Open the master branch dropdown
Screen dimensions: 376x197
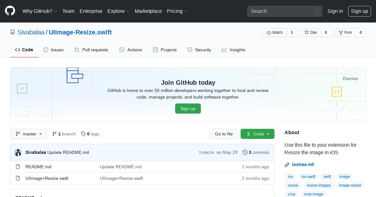tap(29, 134)
